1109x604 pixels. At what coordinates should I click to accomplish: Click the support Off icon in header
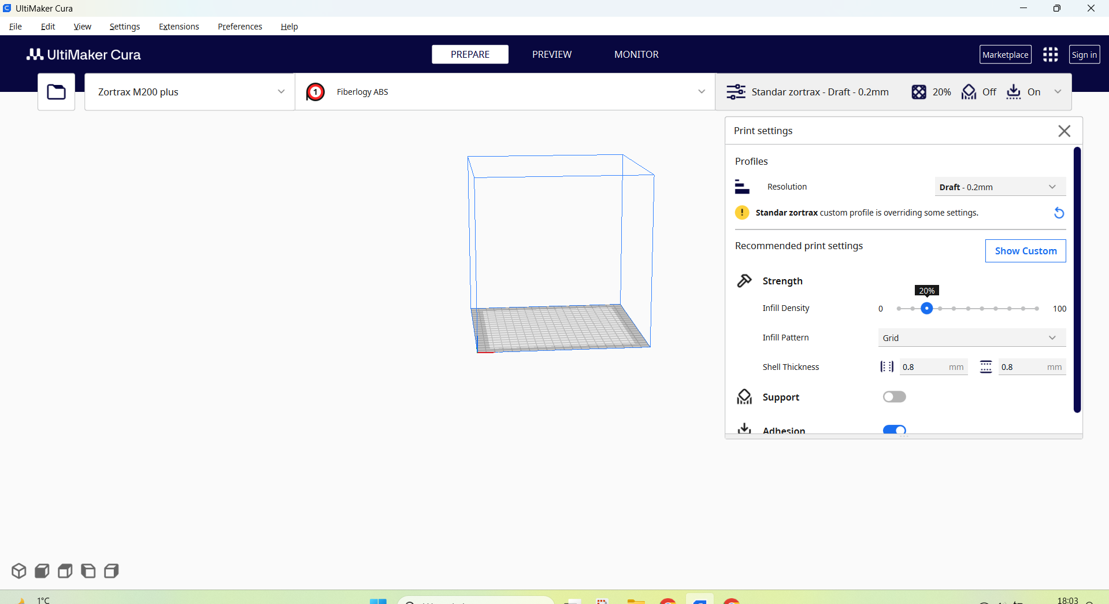point(969,92)
